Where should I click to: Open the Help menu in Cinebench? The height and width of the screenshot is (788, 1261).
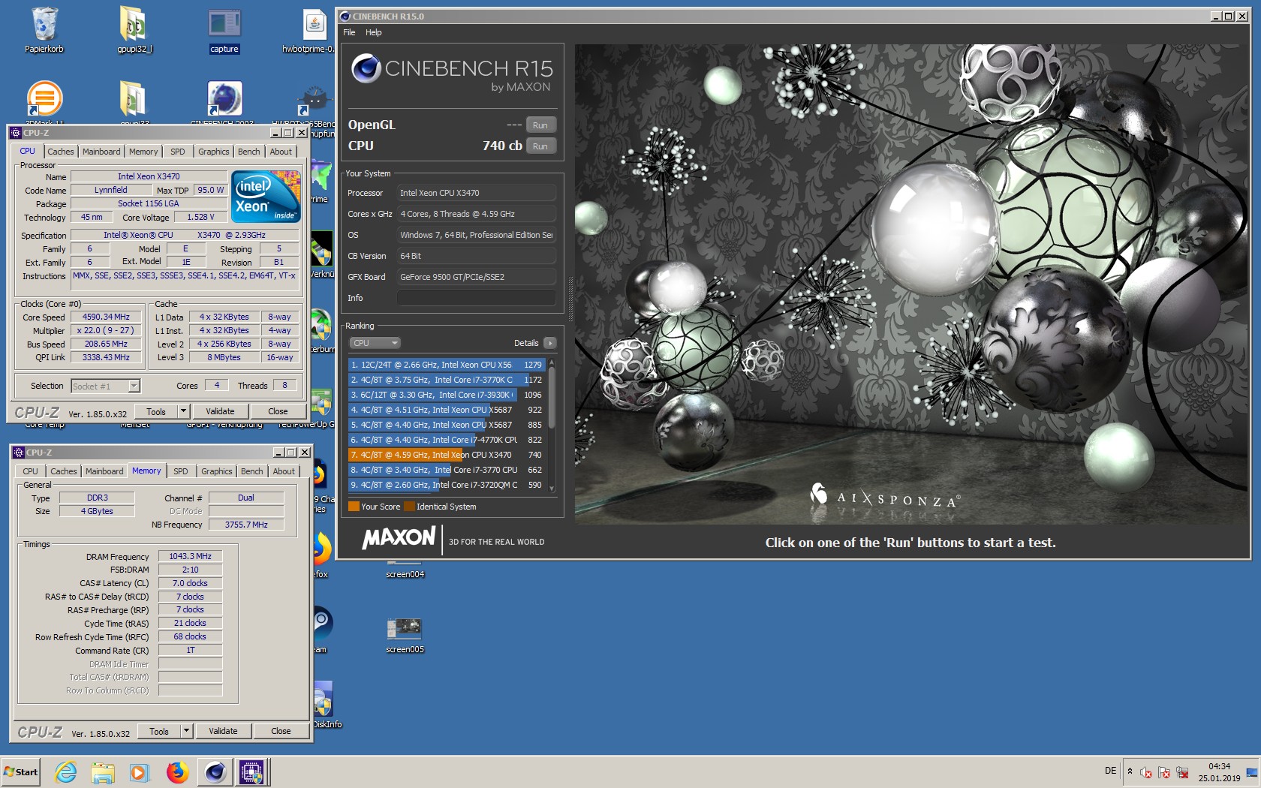pos(374,32)
